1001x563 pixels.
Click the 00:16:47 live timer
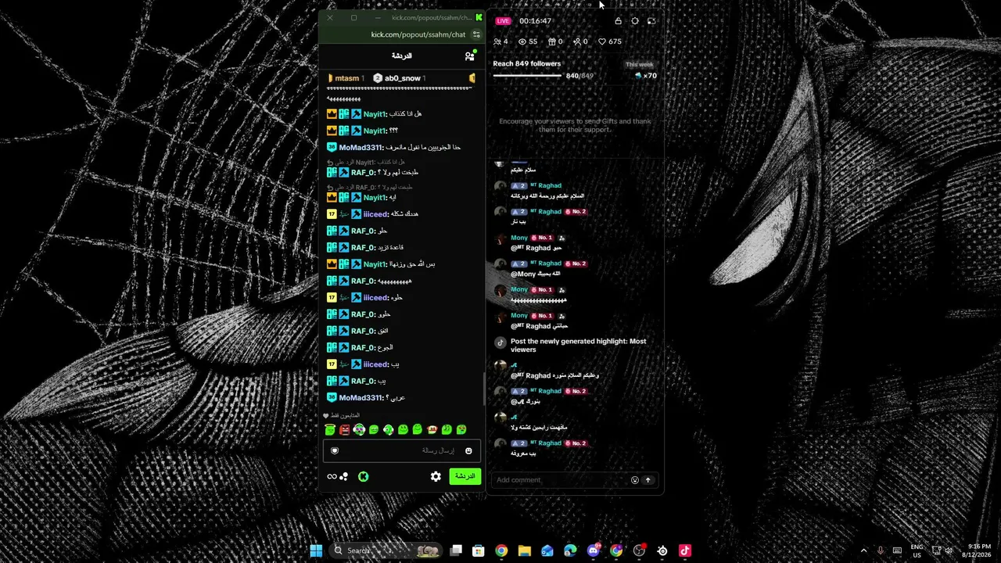click(535, 21)
